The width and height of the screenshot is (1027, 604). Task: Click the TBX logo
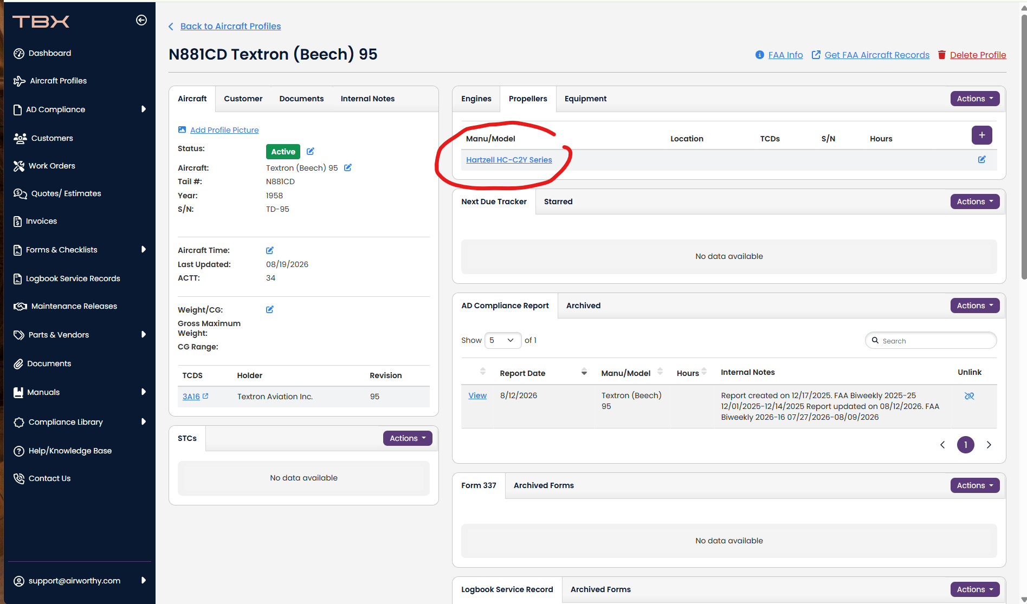(x=41, y=21)
